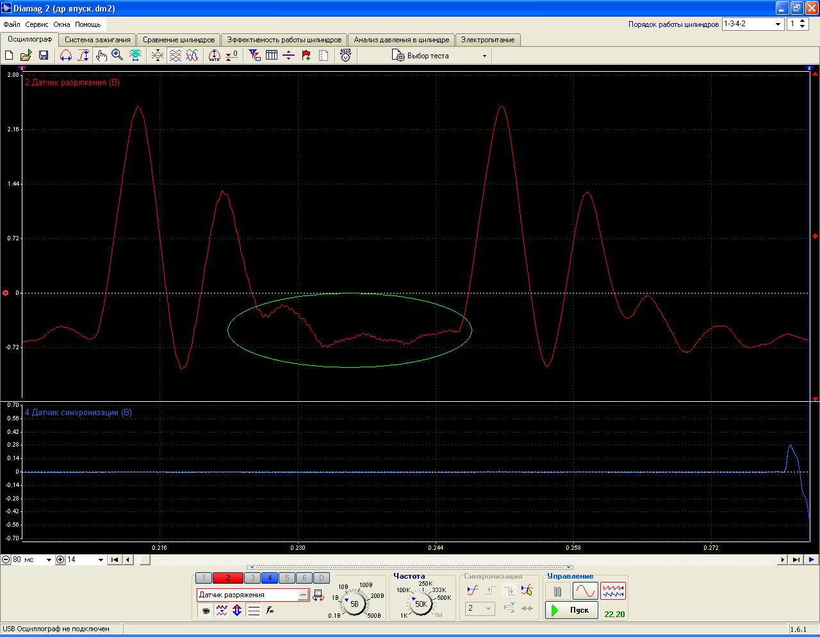Open the Выбор теста dropdown
This screenshot has width=820, height=637.
(439, 56)
